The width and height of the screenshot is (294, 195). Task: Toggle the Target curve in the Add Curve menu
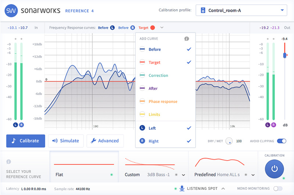pos(165,62)
